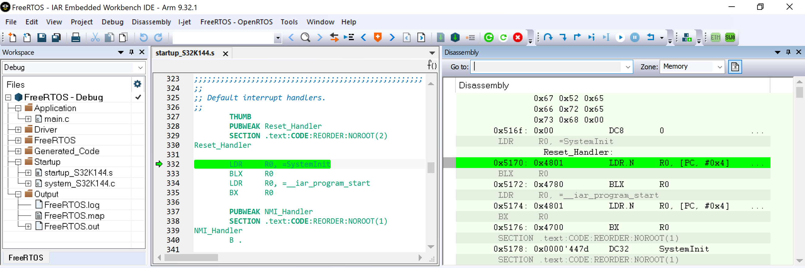Click the Find magnifier icon
The image size is (805, 268).
tap(305, 37)
